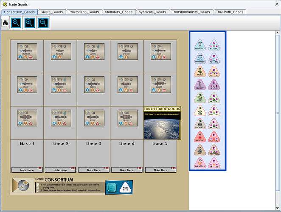The image size is (281, 212).
Task: Click the Machinery trade good token
Action: [x=200, y=124]
